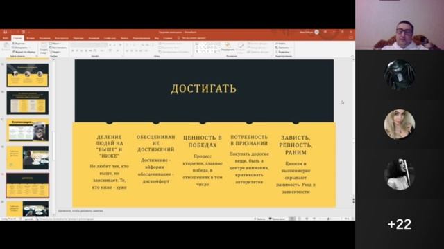Switch to the Design (Конструктор) ribbon tab
Viewport: 444px width, 249px height.
tap(62, 38)
